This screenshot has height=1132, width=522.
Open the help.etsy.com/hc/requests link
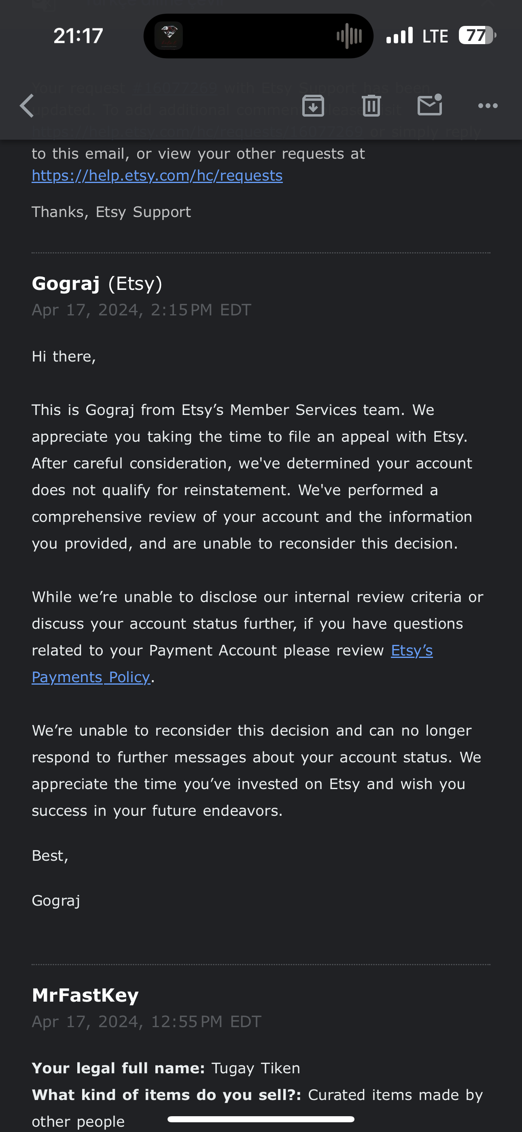157,176
